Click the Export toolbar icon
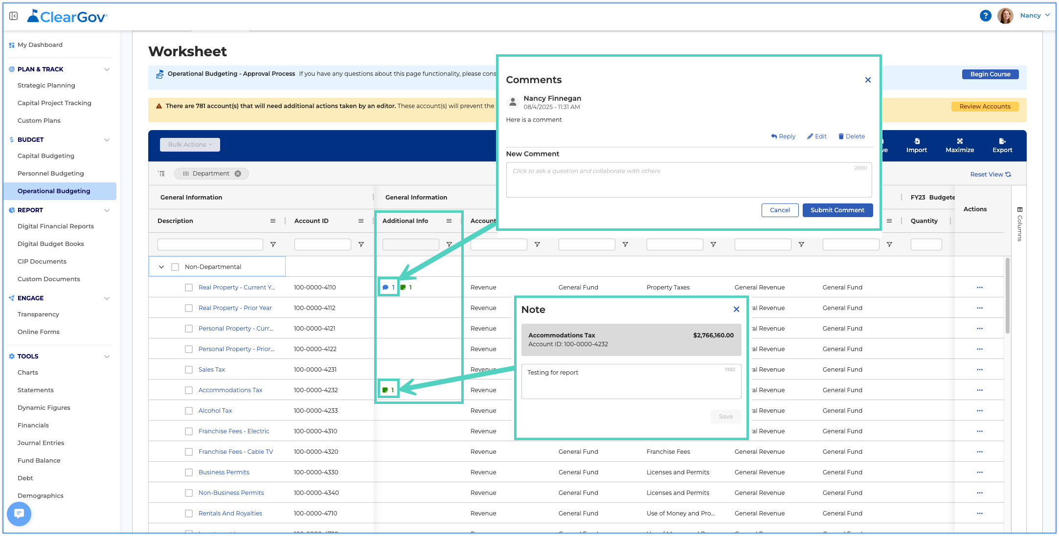Screen dimensions: 1059x536 click(1002, 145)
